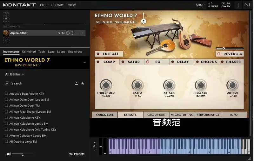254x161 pixels.
Task: Open the All Banks dropdown
Action: [15, 74]
